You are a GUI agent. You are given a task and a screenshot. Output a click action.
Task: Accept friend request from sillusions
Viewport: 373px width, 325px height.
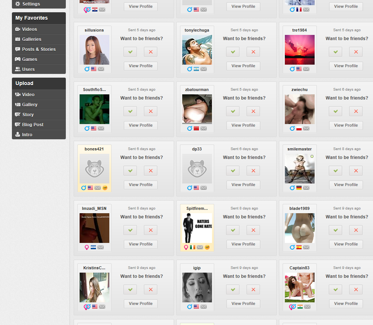coord(130,52)
